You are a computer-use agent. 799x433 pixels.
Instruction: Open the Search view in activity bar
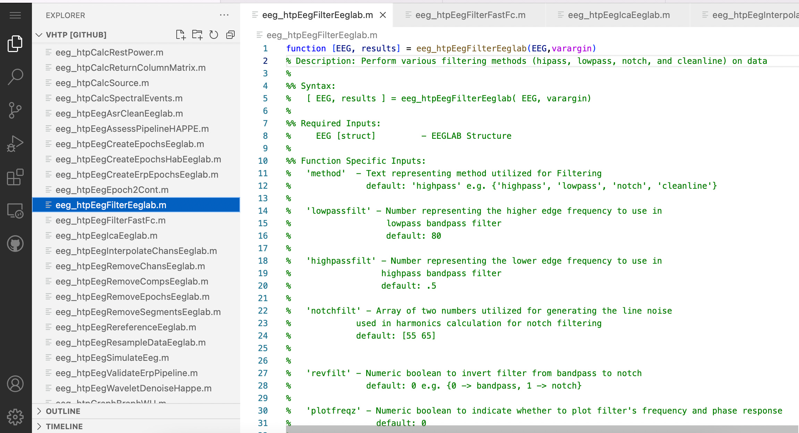[x=15, y=77]
